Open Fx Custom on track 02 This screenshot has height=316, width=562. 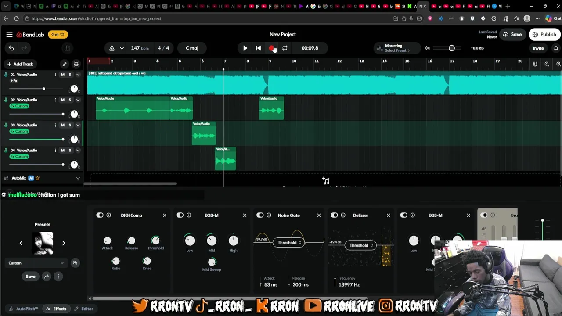point(19,106)
